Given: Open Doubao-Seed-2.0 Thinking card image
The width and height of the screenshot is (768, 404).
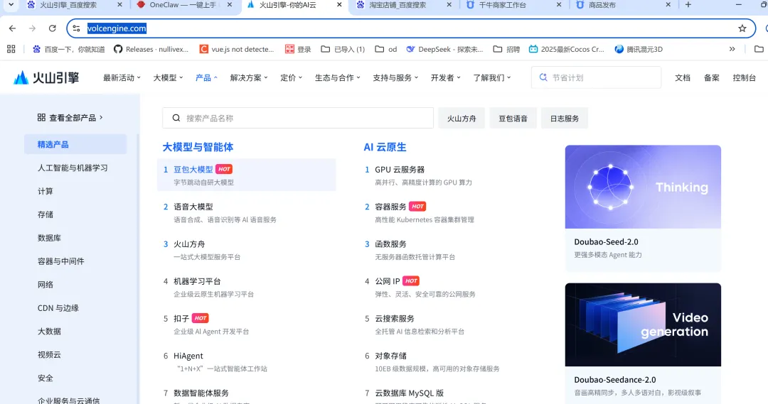Looking at the screenshot, I should coord(643,187).
